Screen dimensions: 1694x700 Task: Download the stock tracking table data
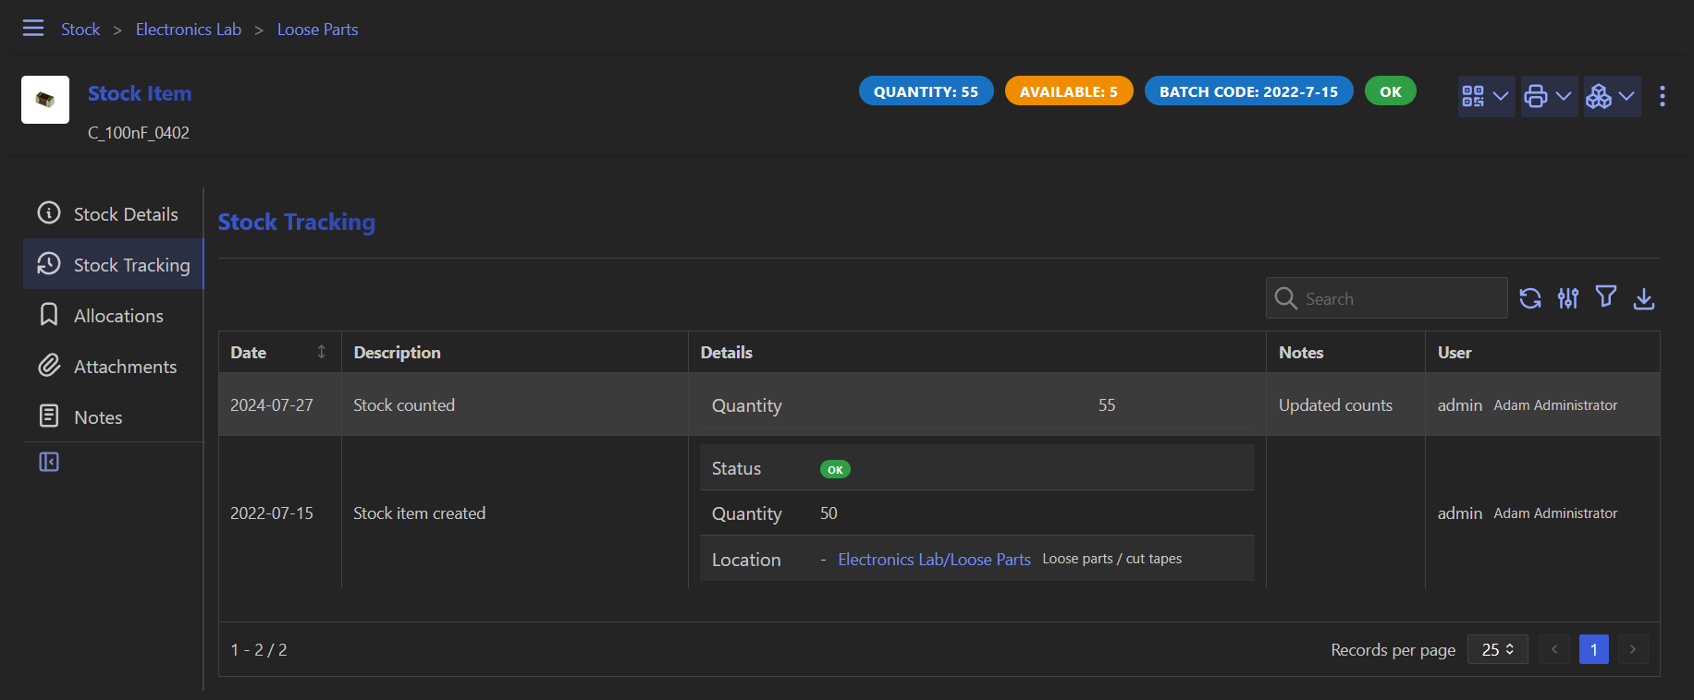[1644, 298]
